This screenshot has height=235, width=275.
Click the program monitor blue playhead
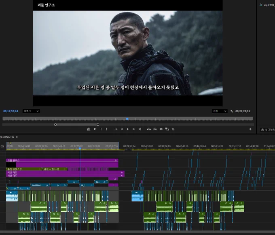pyautogui.click(x=127, y=119)
